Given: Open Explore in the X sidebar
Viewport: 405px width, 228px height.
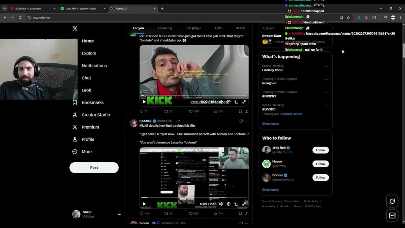Looking at the screenshot, I should coord(89,53).
